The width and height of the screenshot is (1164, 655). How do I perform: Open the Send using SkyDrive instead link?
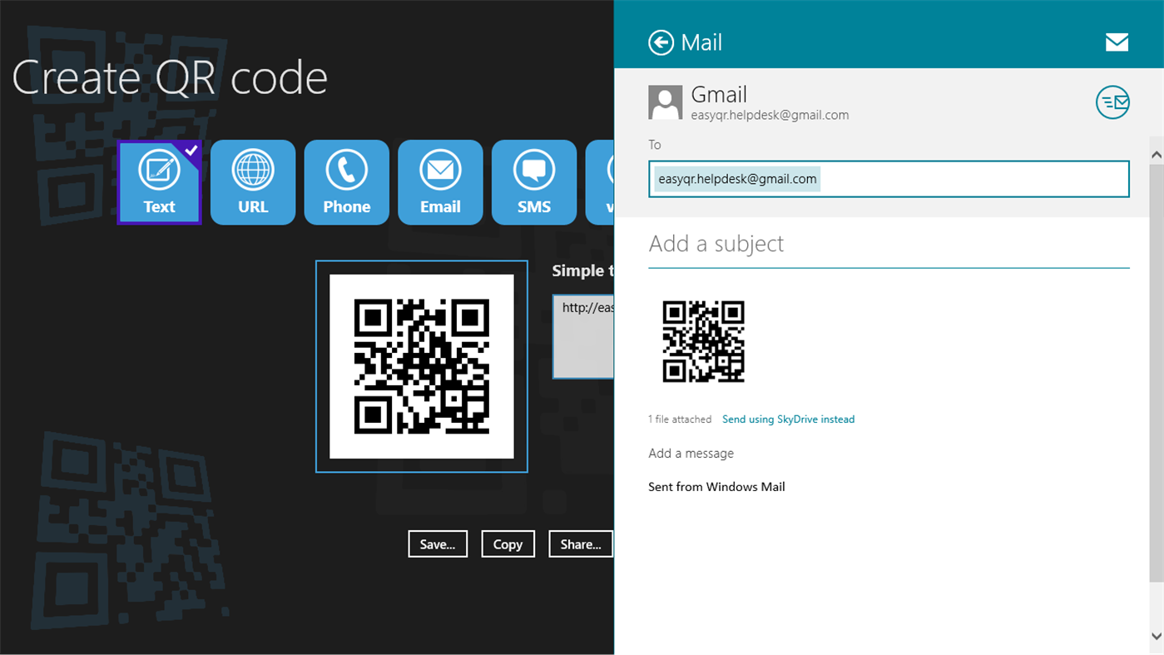tap(788, 419)
